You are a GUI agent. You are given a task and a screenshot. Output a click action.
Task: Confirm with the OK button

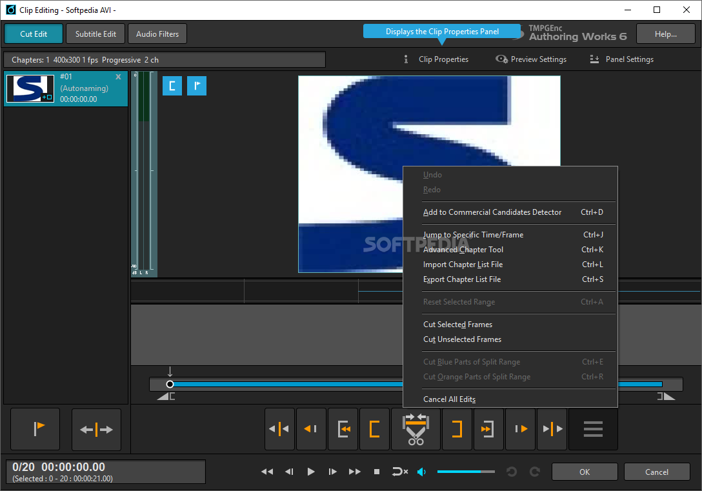[x=585, y=472]
